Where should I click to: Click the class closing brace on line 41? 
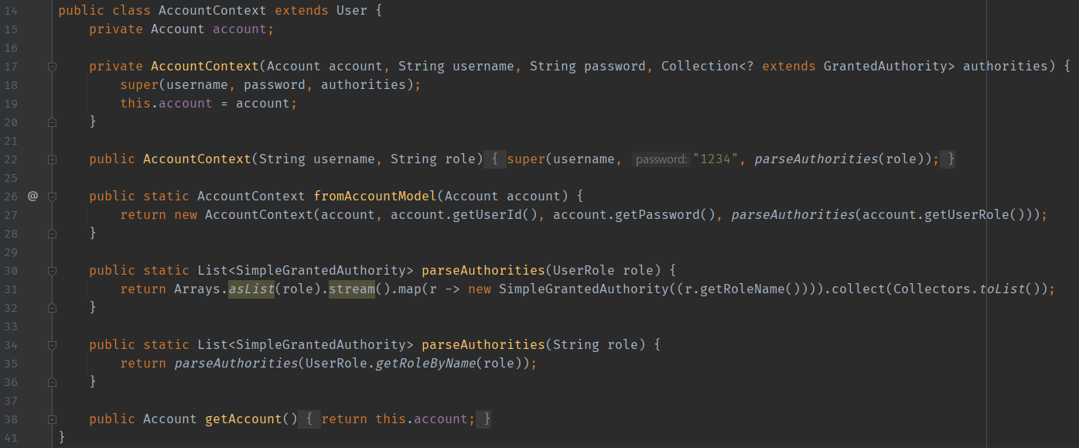(62, 437)
